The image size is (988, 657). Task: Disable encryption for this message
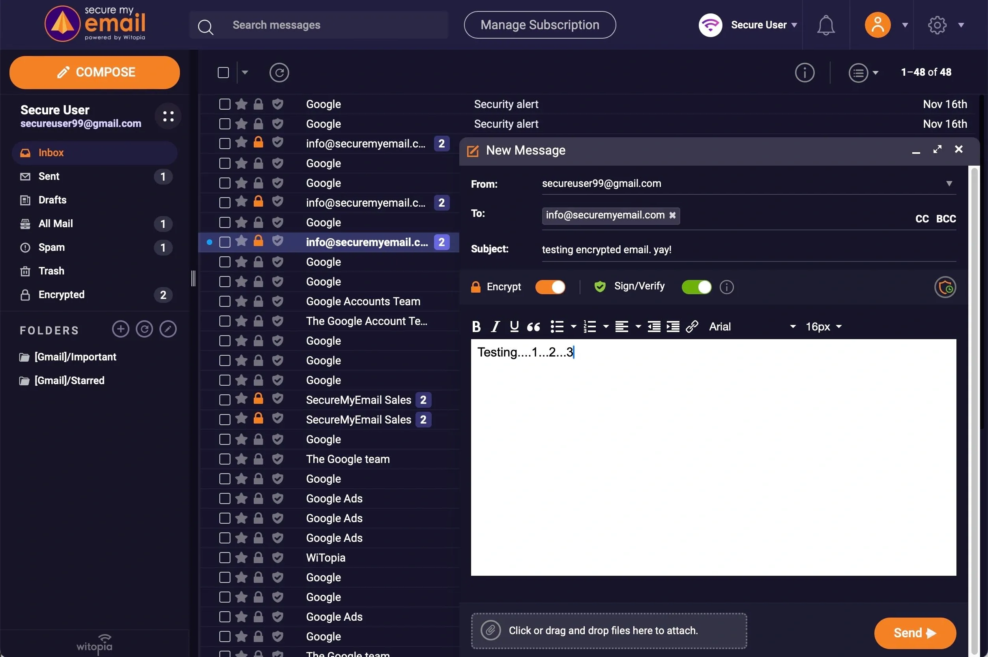pyautogui.click(x=550, y=287)
